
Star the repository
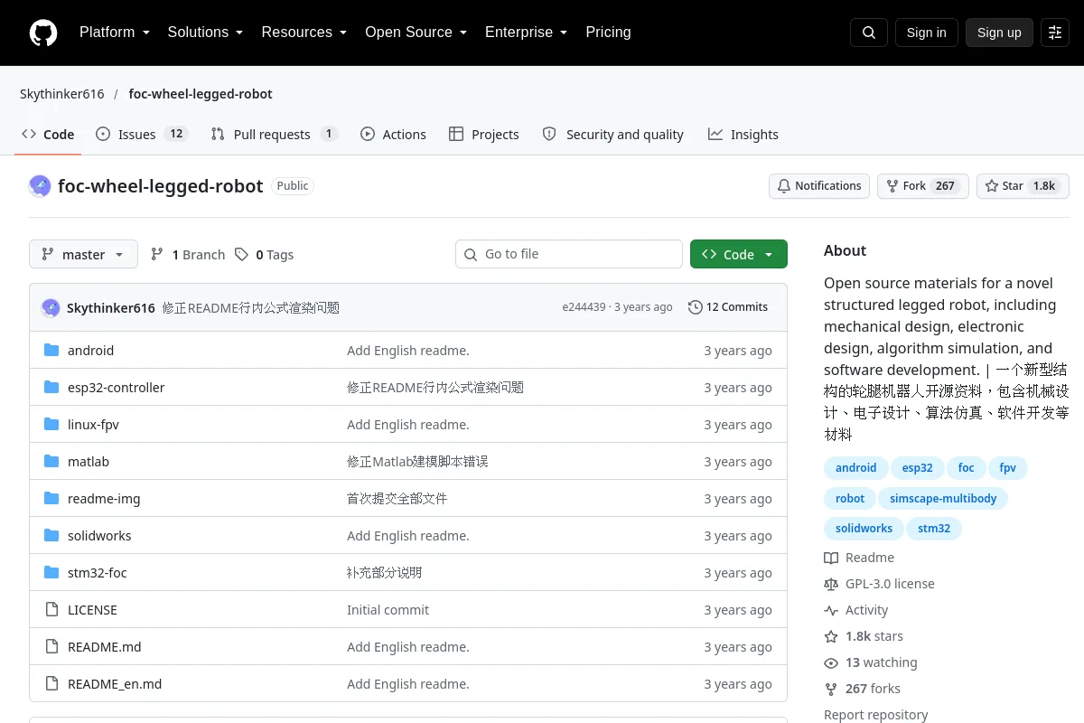1023,186
